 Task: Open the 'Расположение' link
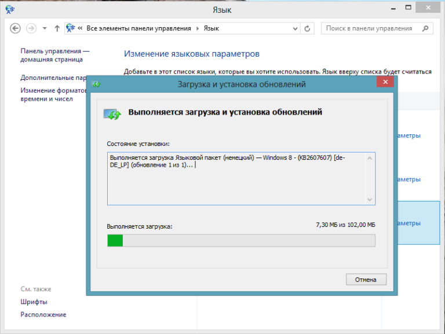43,314
